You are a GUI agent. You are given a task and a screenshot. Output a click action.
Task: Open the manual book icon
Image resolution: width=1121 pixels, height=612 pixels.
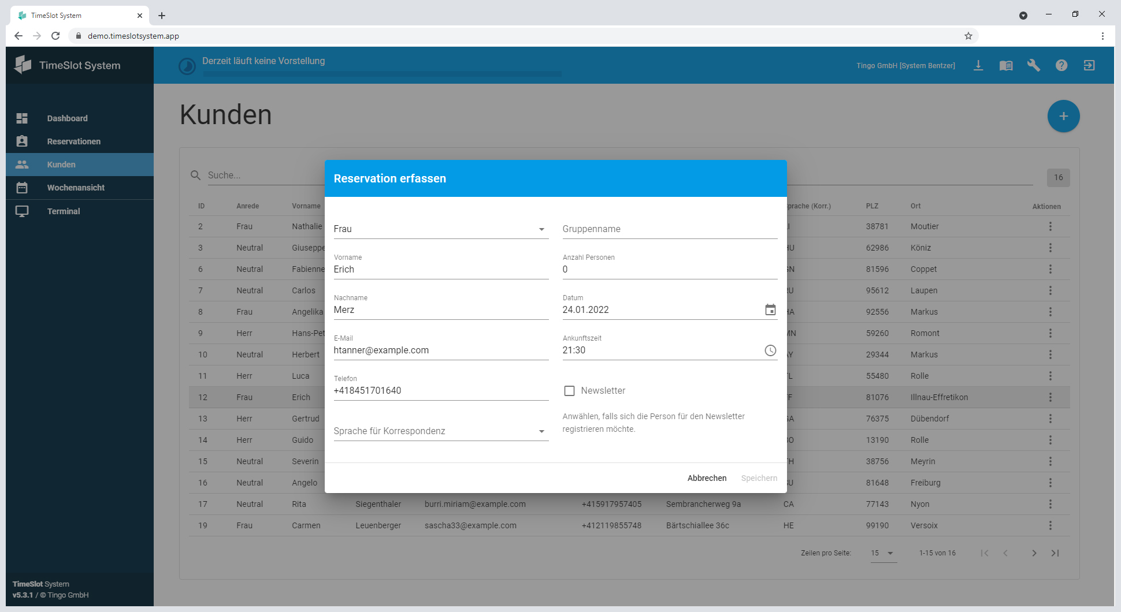pyautogui.click(x=1006, y=65)
